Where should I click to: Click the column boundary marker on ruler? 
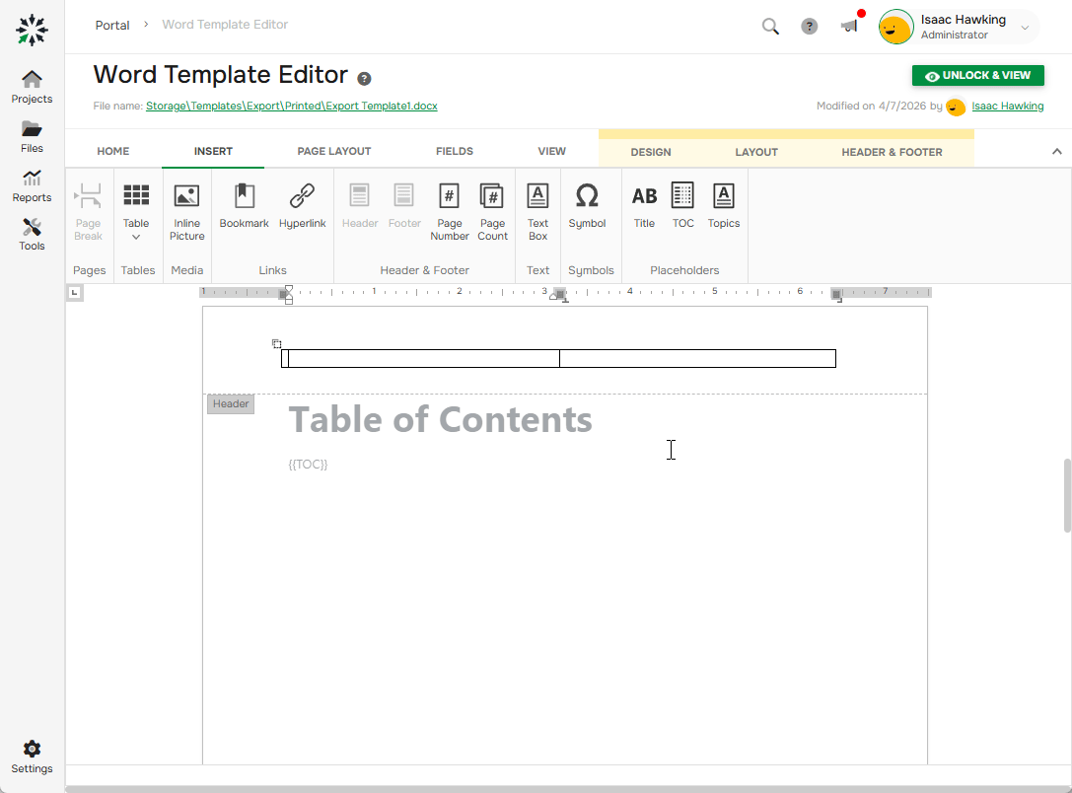560,294
